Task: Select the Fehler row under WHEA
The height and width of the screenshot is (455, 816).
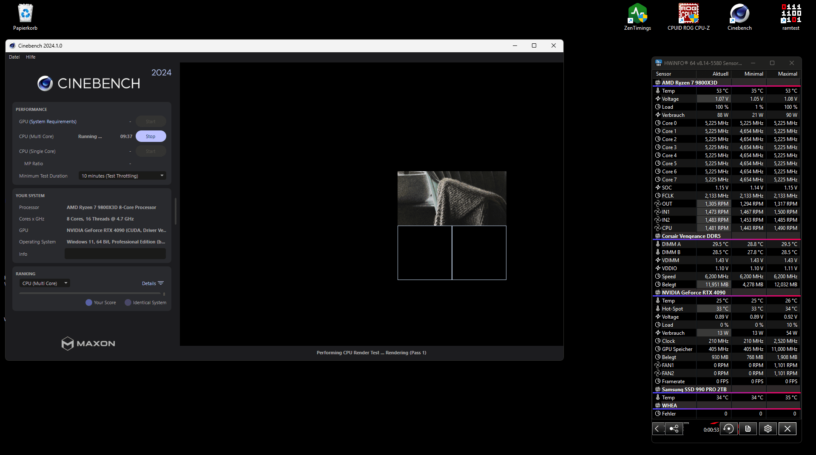Action: [727, 414]
